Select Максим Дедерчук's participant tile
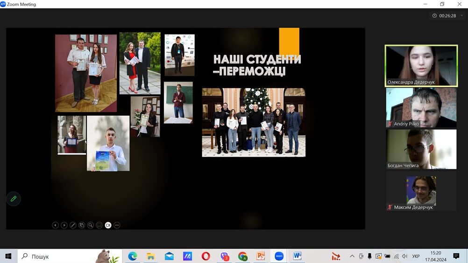 tap(421, 191)
